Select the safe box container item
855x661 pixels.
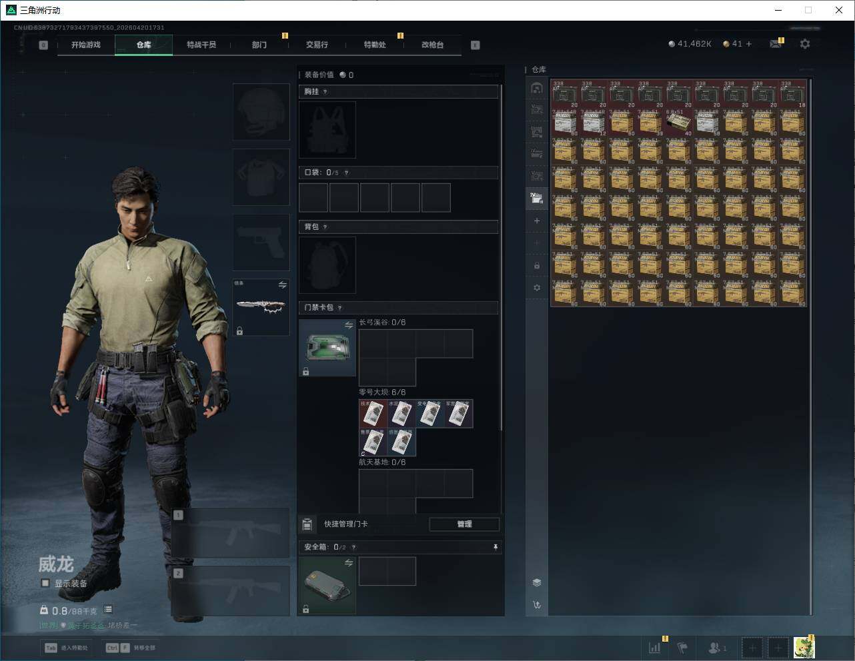(327, 586)
